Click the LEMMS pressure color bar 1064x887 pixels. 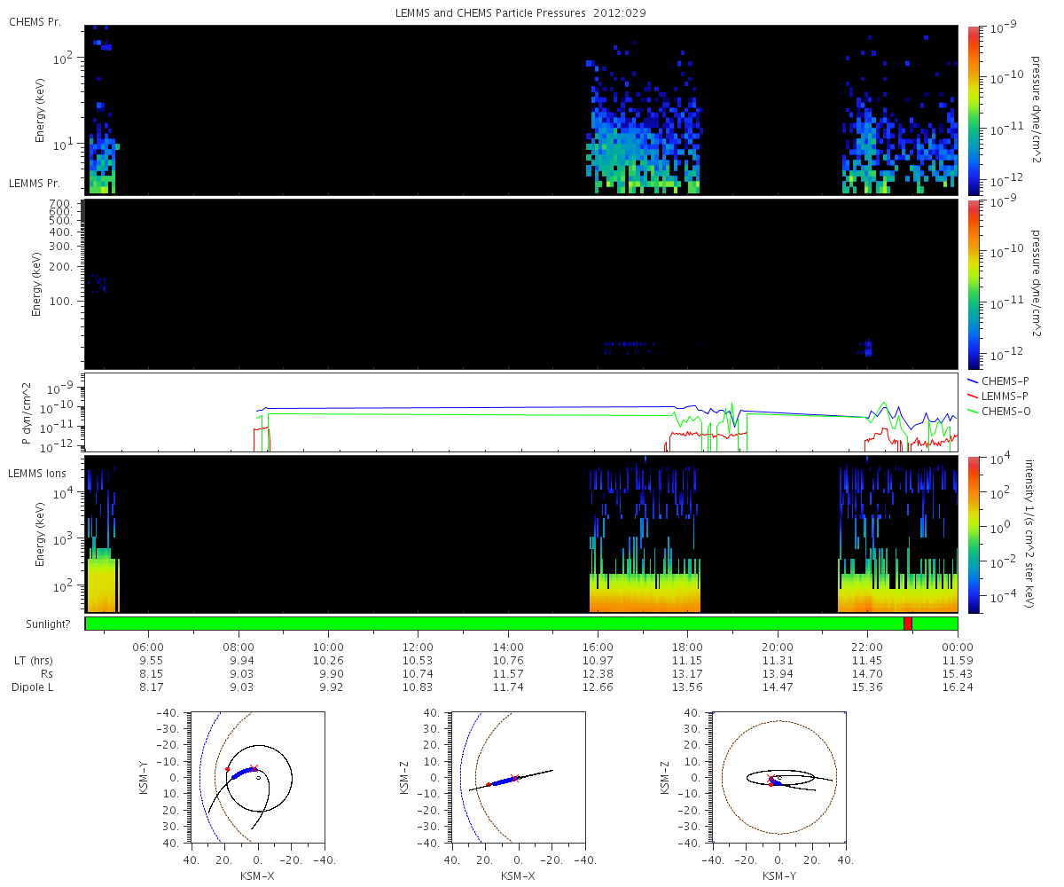[974, 284]
